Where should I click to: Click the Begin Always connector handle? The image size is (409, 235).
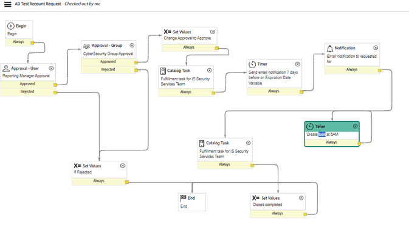[32, 43]
